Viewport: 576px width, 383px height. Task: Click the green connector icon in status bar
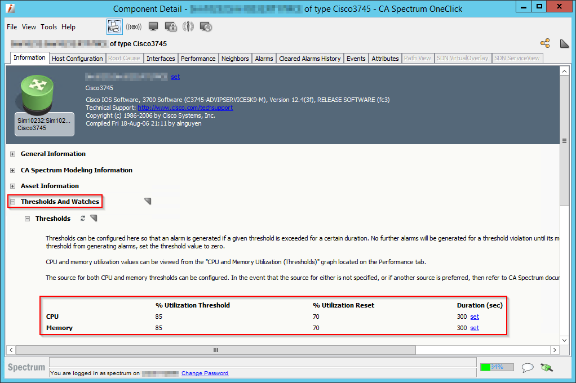546,367
